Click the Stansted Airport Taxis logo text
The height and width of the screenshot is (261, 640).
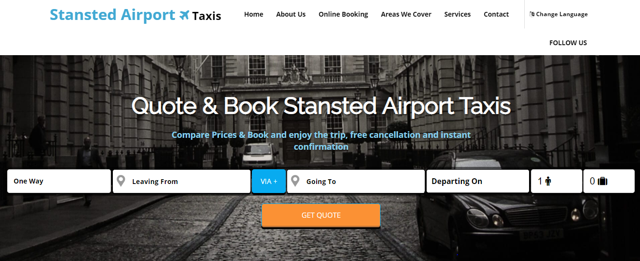tap(136, 15)
